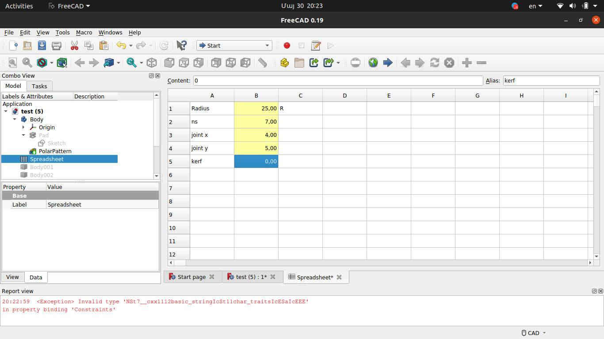Screen dimensions: 604x339
Task: Click the Isometric view cube icon
Action: click(152, 63)
